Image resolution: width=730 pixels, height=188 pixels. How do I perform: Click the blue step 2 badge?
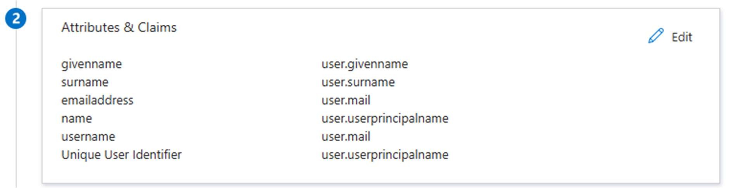tap(16, 19)
